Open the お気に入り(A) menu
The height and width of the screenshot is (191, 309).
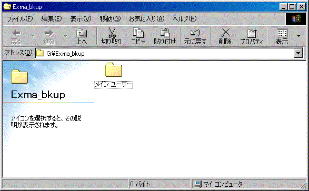pyautogui.click(x=147, y=19)
